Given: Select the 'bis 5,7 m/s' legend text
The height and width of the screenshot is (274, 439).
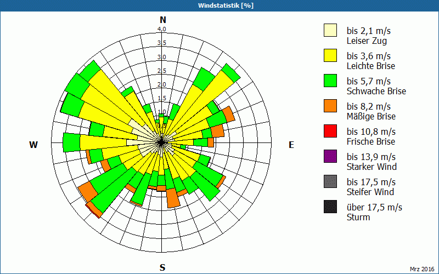Looking at the screenshot, I should click(368, 81).
